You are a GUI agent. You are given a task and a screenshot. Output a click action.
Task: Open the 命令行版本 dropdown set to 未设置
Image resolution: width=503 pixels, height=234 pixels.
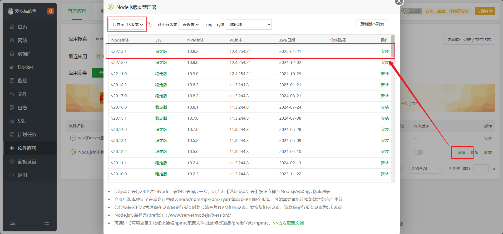[x=189, y=24]
